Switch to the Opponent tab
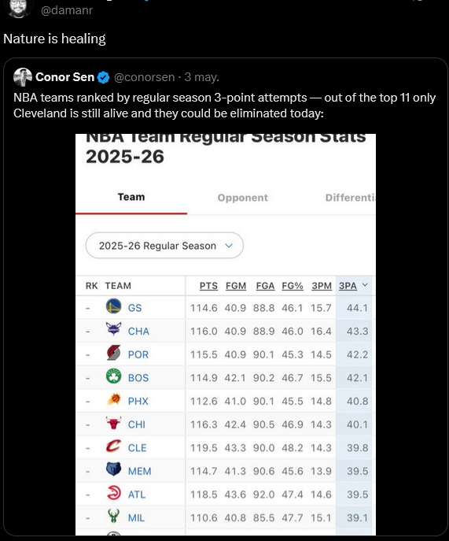449x541 pixels. coord(243,198)
